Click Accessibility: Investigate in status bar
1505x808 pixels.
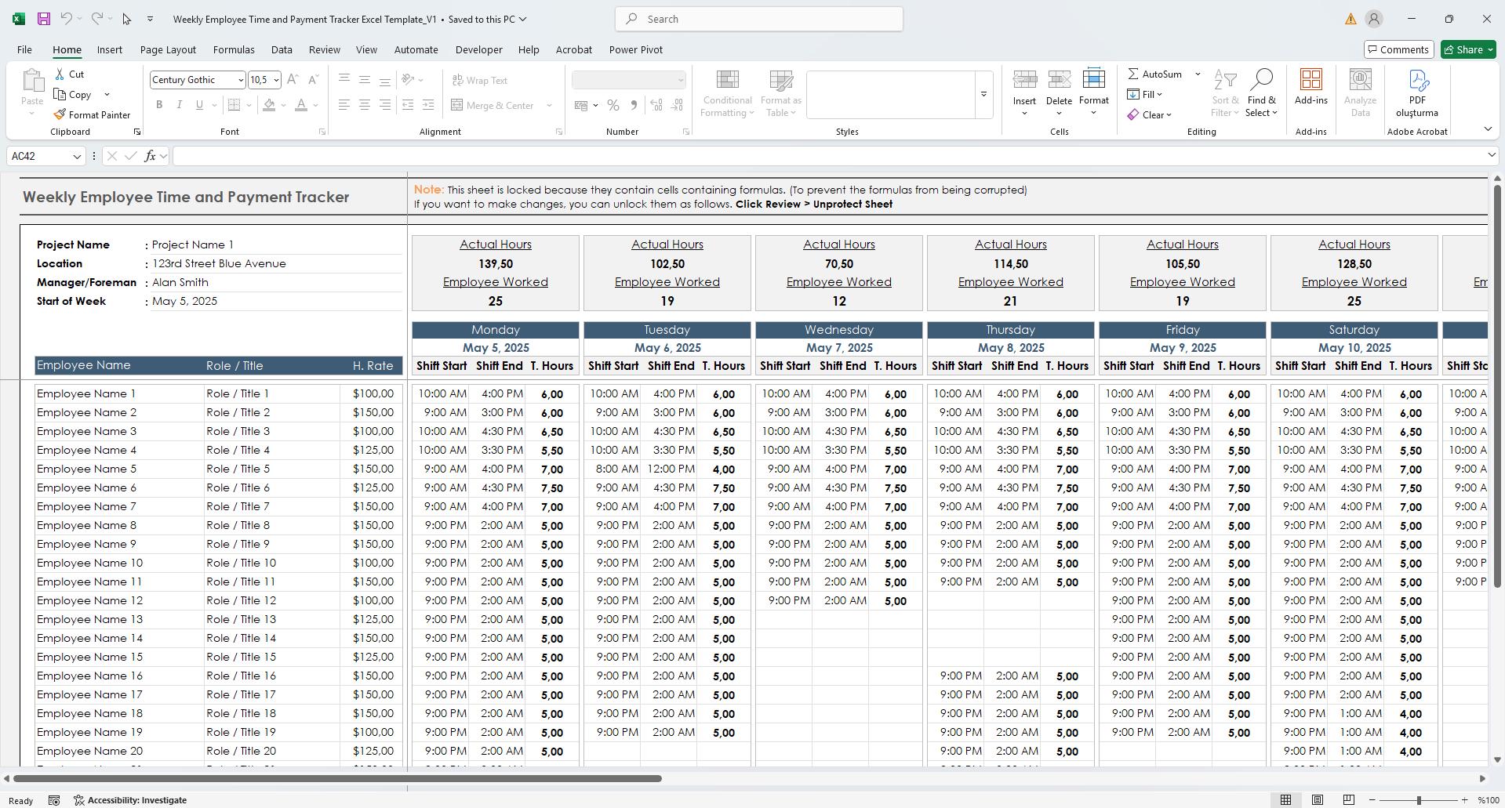(130, 800)
